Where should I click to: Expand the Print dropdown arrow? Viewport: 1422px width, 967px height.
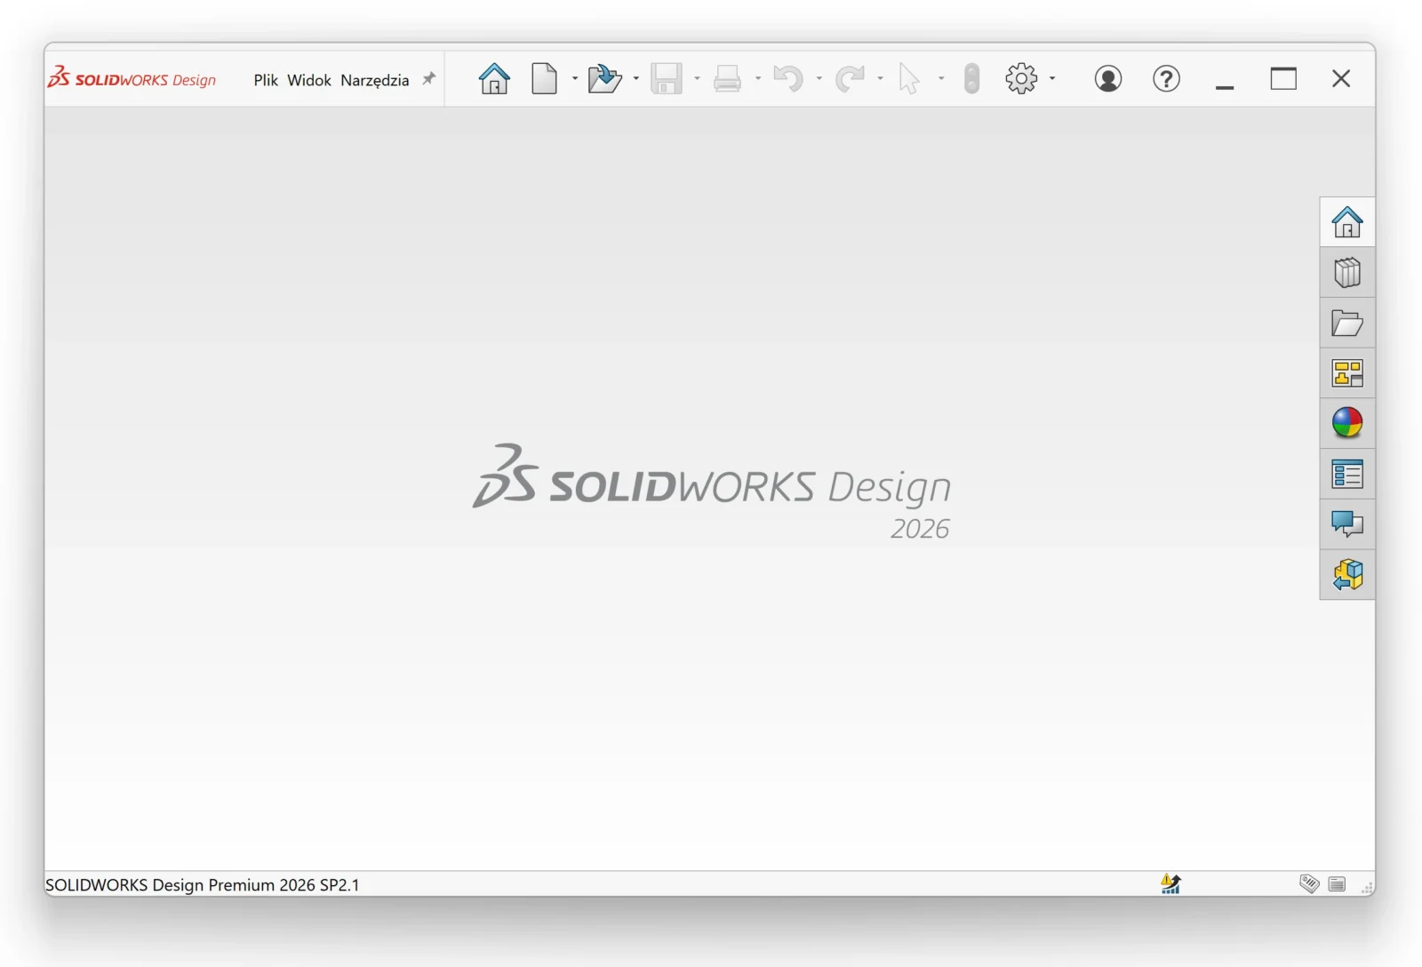[x=758, y=79]
